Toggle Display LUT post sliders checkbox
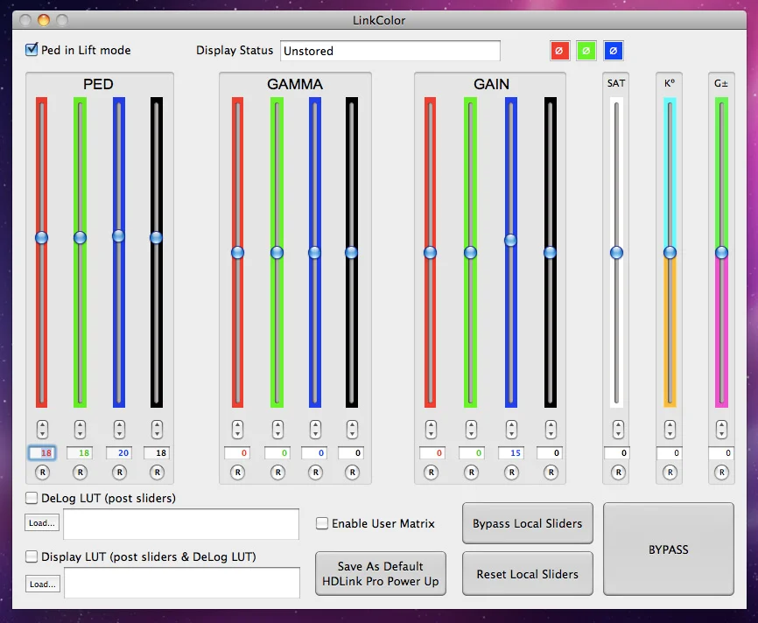The image size is (758, 623). [x=32, y=556]
